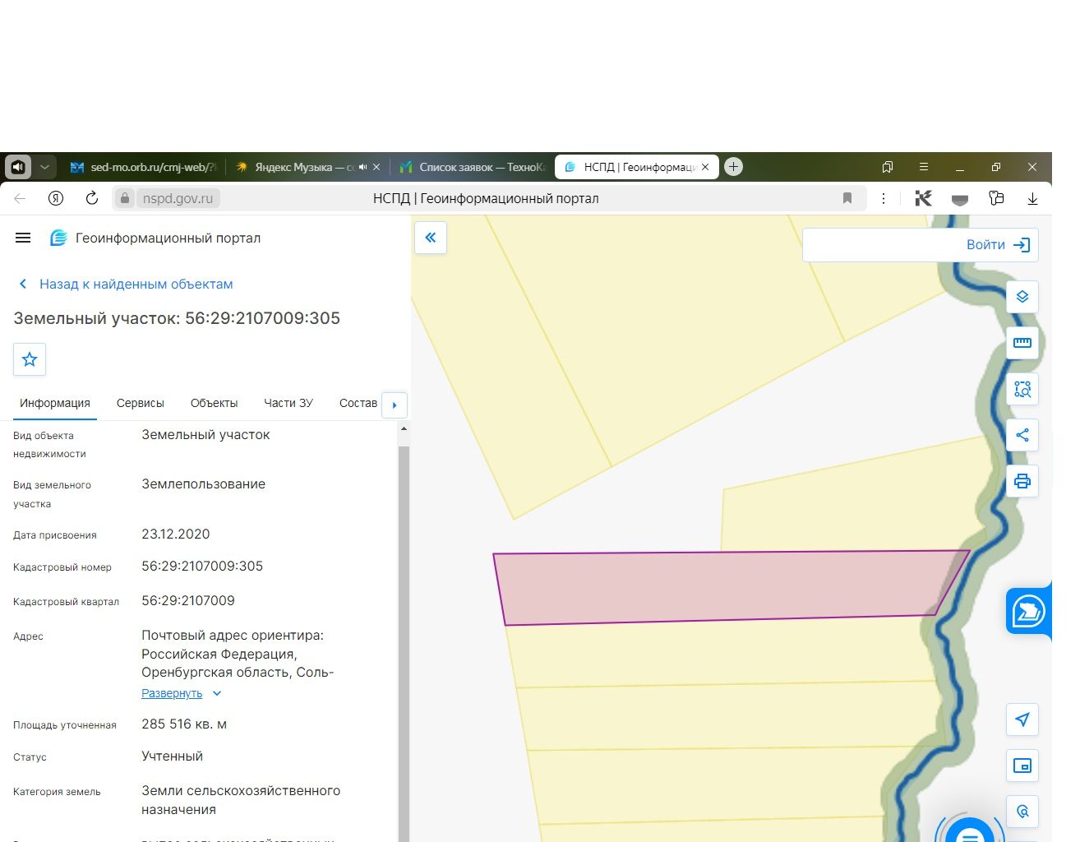
Task: Click the highlighted pink land parcel
Action: pyautogui.click(x=723, y=587)
